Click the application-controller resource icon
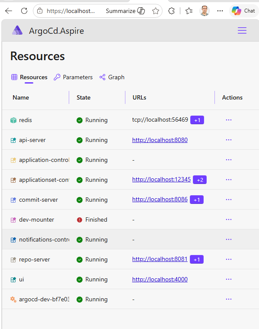 tap(13, 160)
